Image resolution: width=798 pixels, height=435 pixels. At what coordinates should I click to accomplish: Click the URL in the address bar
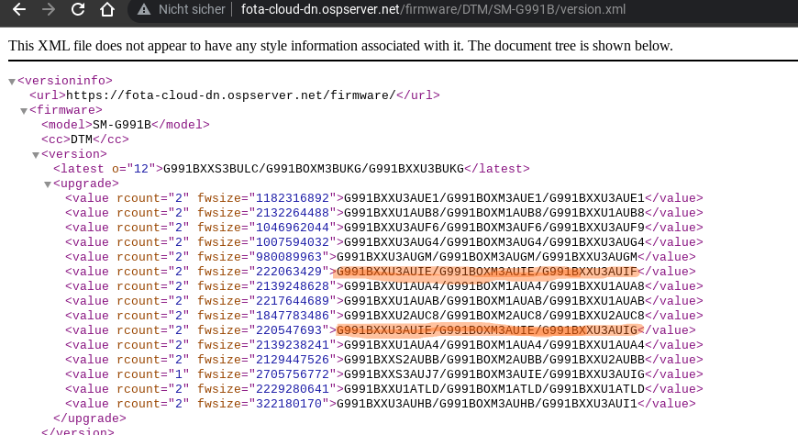(x=433, y=9)
